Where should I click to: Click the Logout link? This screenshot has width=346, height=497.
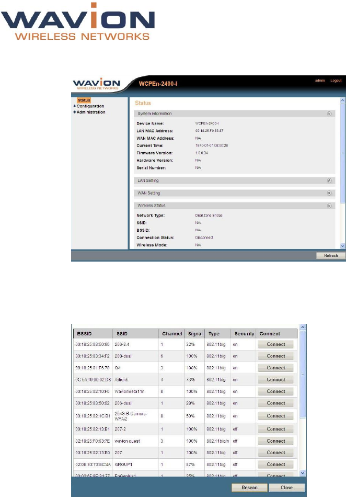336,81
